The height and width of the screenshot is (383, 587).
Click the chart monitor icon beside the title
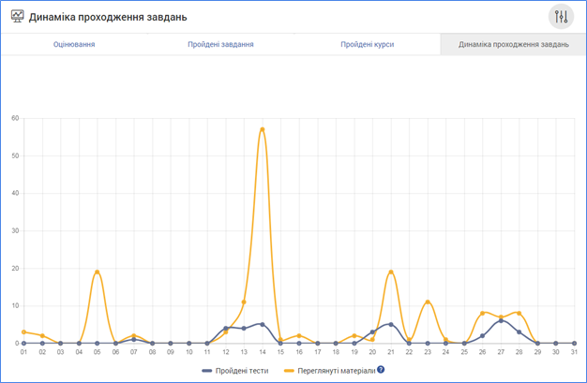[x=17, y=17]
